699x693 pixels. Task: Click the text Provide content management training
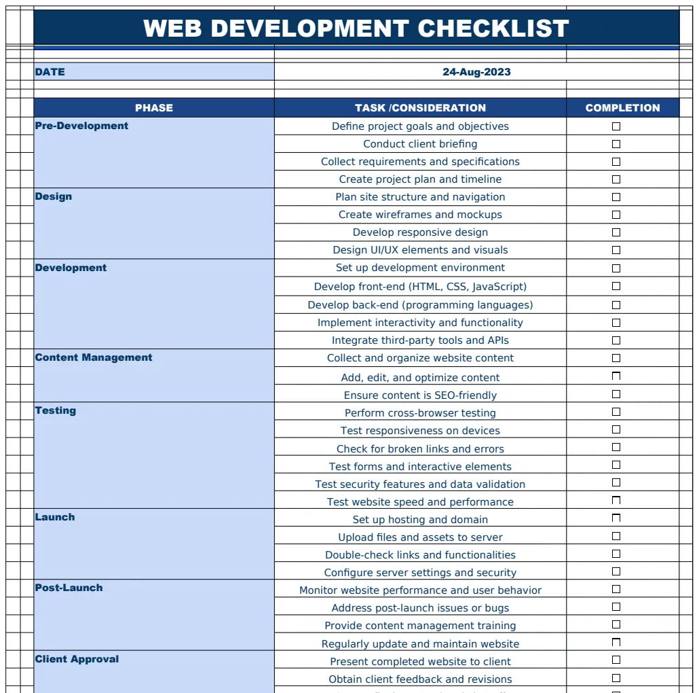[420, 626]
